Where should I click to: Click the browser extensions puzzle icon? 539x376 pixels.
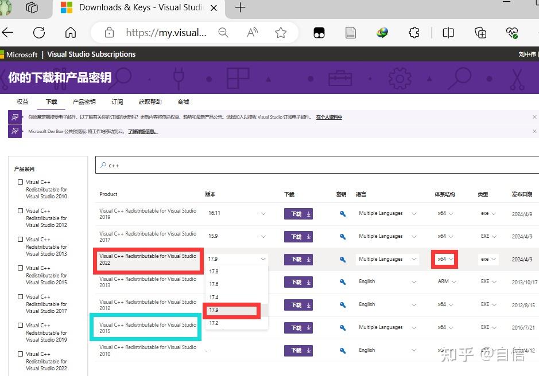point(414,33)
